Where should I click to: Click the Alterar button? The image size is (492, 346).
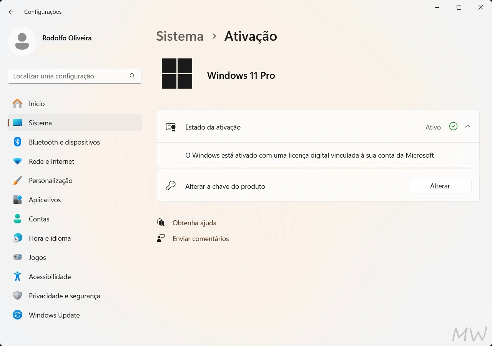[x=440, y=186]
